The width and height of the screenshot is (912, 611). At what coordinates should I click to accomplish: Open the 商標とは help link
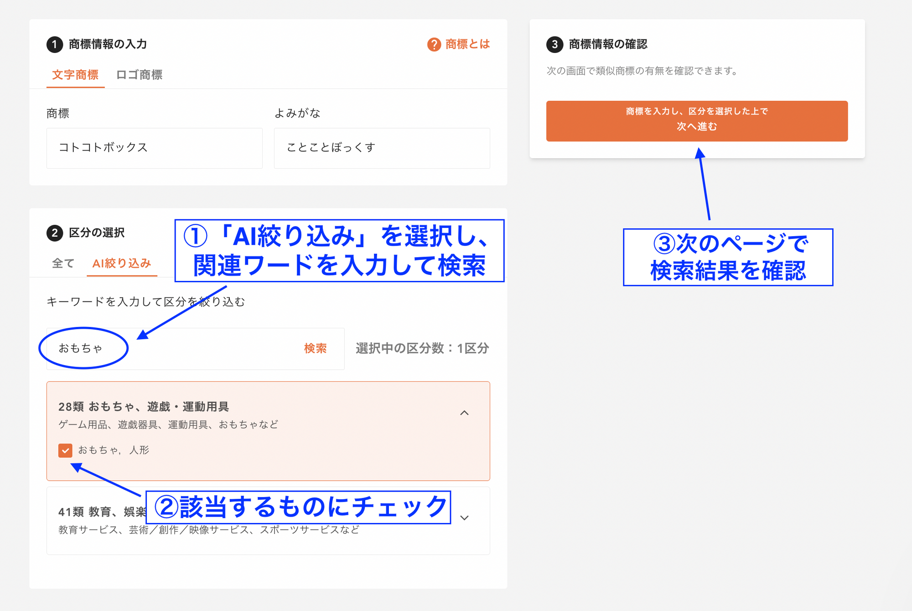pos(467,44)
